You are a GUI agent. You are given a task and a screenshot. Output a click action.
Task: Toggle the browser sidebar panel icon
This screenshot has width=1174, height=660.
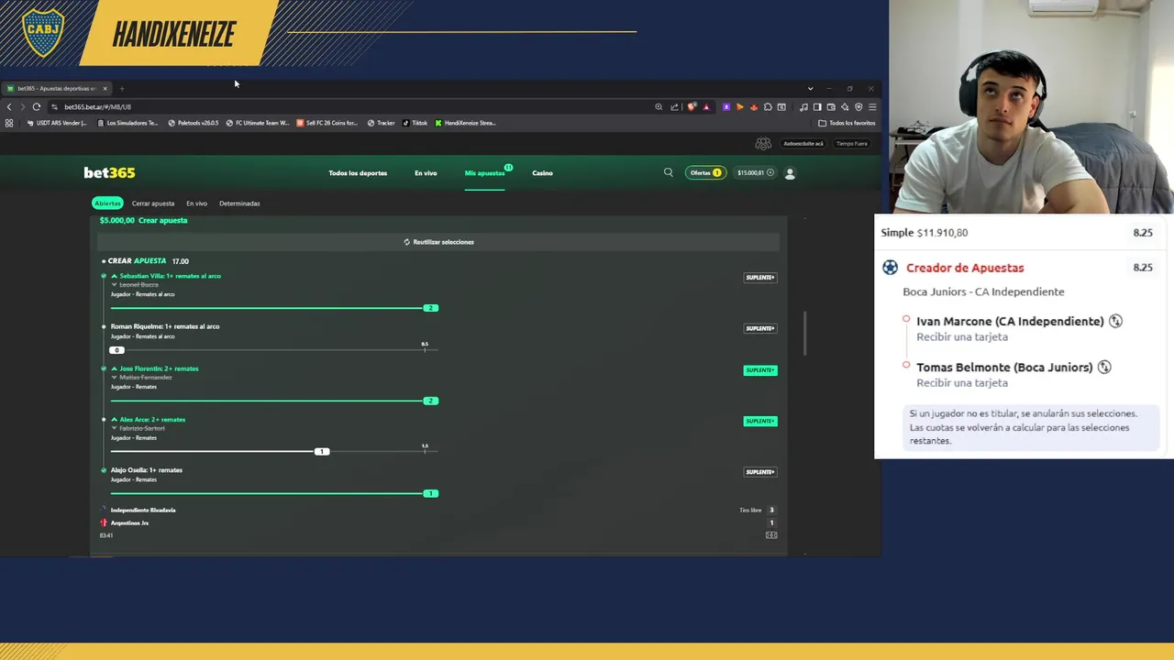point(817,107)
